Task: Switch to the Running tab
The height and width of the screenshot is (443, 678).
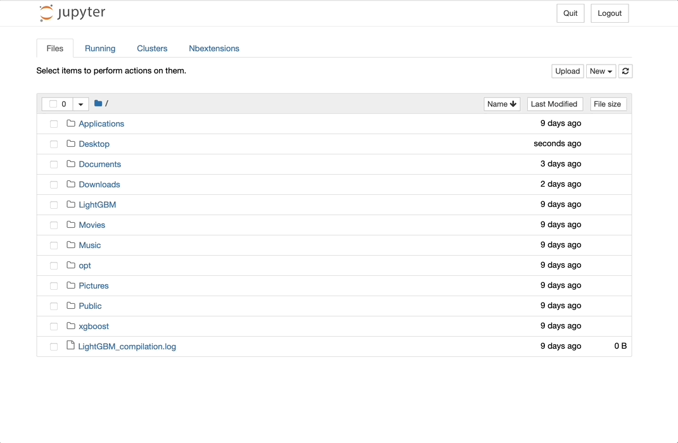Action: [100, 49]
